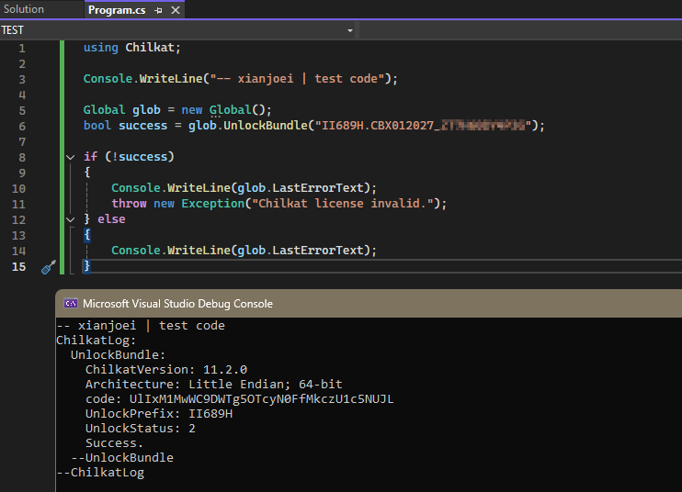This screenshot has height=492, width=682.
Task: Click UnlockPrefix: II689H console line
Action: point(159,414)
